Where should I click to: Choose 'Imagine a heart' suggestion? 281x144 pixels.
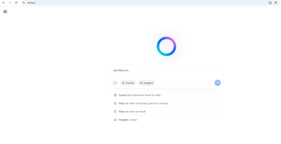coord(166,120)
